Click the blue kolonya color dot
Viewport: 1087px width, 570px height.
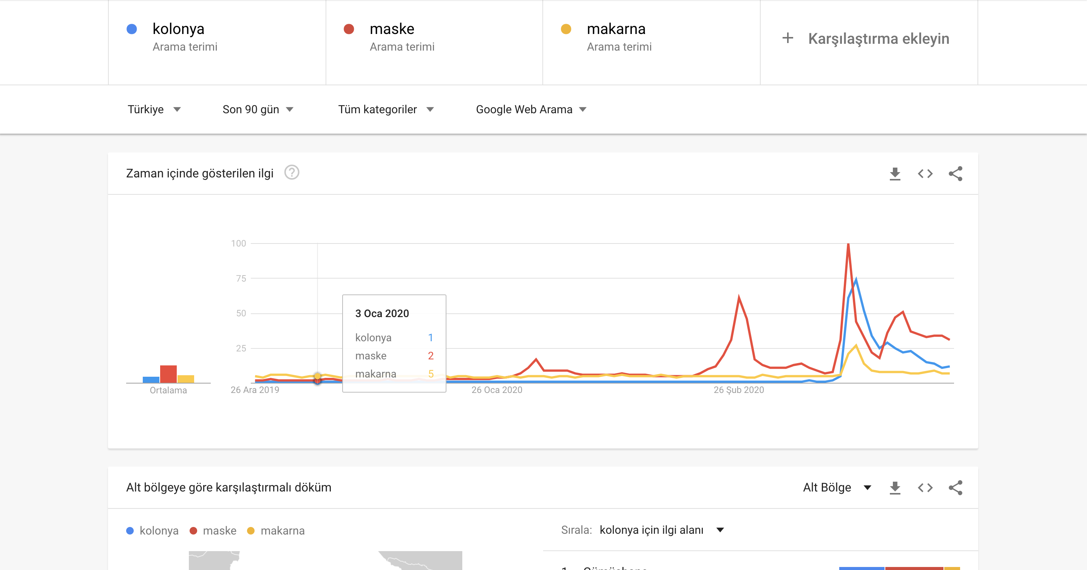[x=132, y=29]
